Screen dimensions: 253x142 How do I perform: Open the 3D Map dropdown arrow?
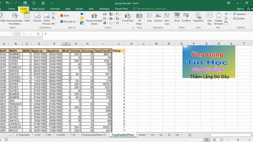click(142, 24)
